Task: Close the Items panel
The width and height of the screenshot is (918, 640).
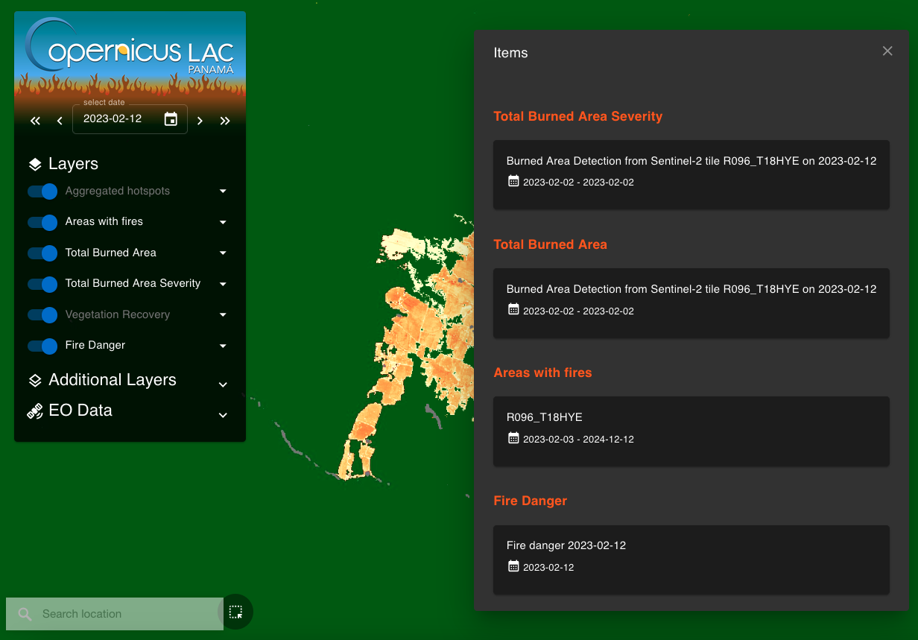Action: click(887, 51)
